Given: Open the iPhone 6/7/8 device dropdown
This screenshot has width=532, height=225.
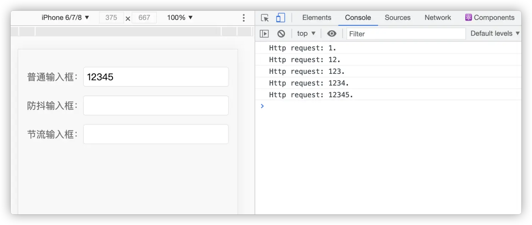Looking at the screenshot, I should (x=65, y=18).
